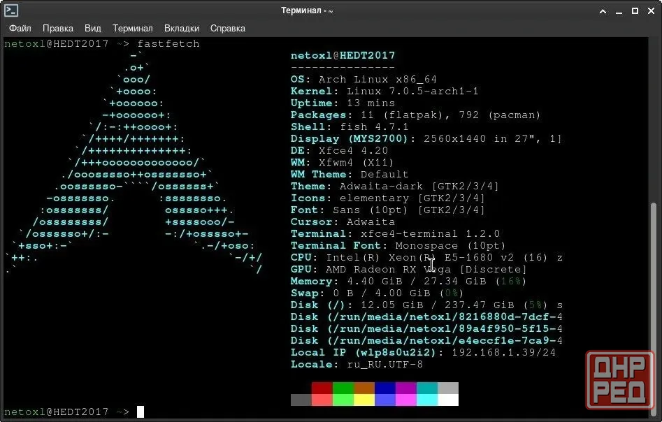Click the dark blue color block

click(x=385, y=388)
